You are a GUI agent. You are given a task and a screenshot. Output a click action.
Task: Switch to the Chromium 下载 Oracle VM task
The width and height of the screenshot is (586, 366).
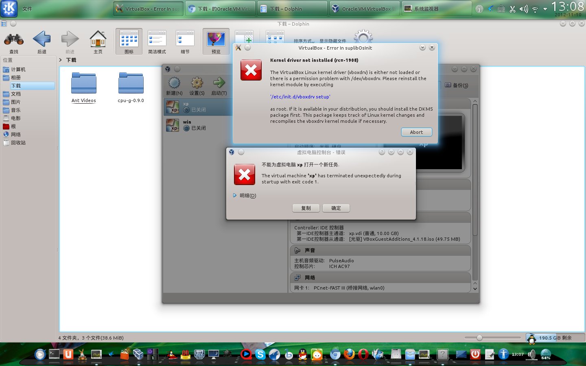(220, 9)
